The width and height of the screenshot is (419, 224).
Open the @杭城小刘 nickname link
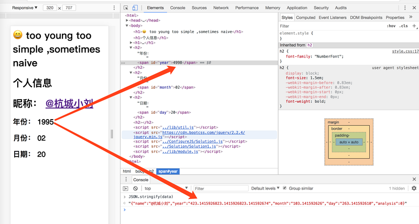pyautogui.click(x=69, y=103)
